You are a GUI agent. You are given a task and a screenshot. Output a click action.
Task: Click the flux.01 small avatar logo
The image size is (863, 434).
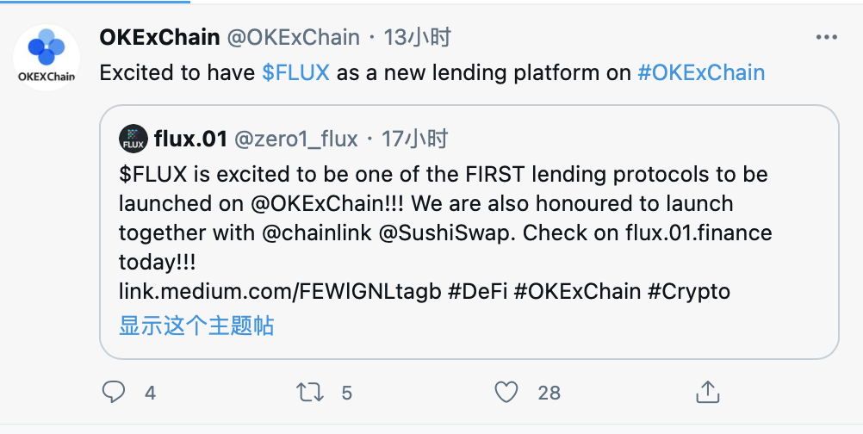point(133,138)
